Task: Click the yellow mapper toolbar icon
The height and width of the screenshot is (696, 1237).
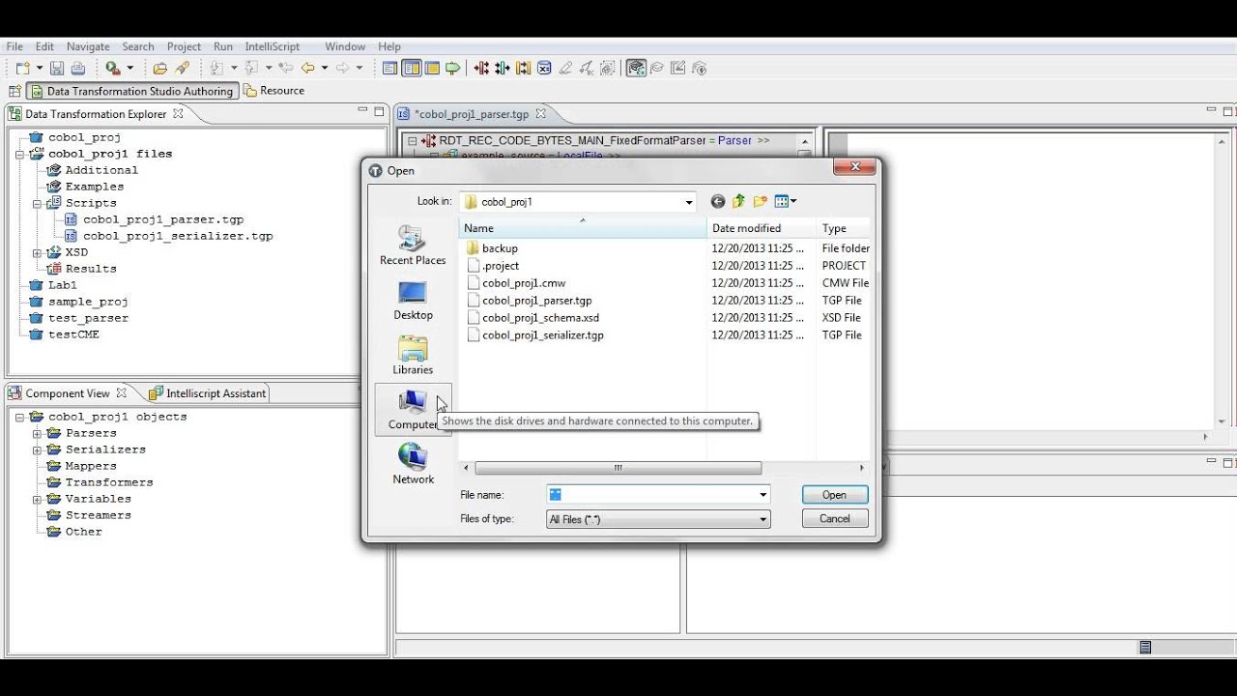Action: pyautogui.click(x=523, y=68)
